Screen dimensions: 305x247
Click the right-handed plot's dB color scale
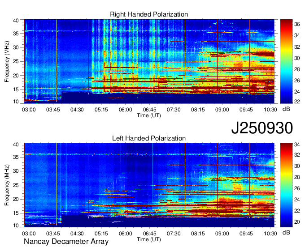coord(285,61)
